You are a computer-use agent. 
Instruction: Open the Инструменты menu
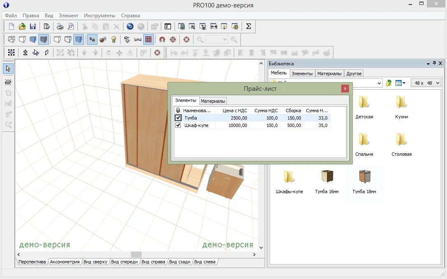tap(100, 16)
